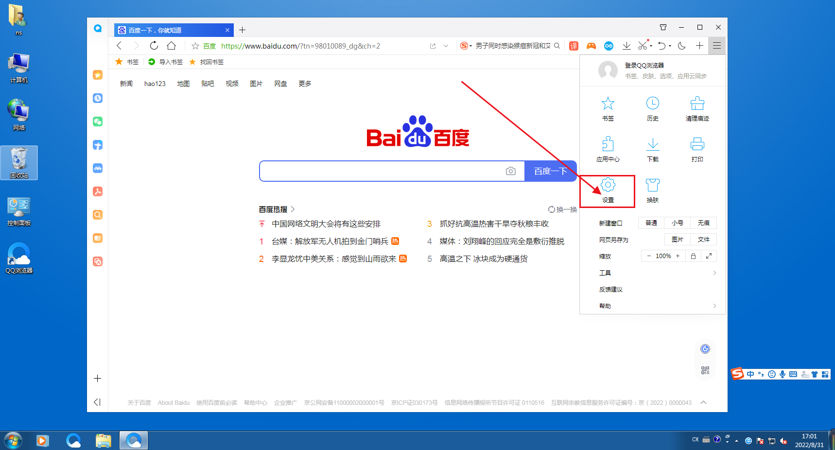This screenshot has width=835, height=450.
Task: Go back to previous page
Action: click(x=119, y=46)
